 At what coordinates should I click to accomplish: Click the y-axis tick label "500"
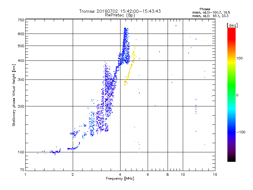coord(21,46)
